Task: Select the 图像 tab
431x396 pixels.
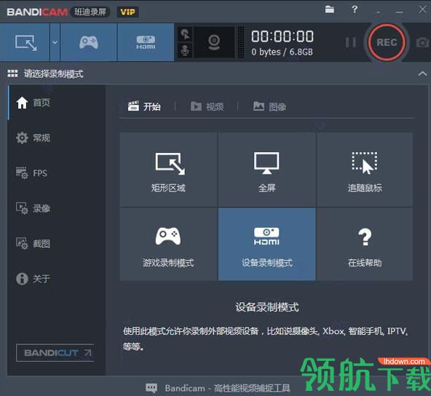Action: (x=269, y=106)
